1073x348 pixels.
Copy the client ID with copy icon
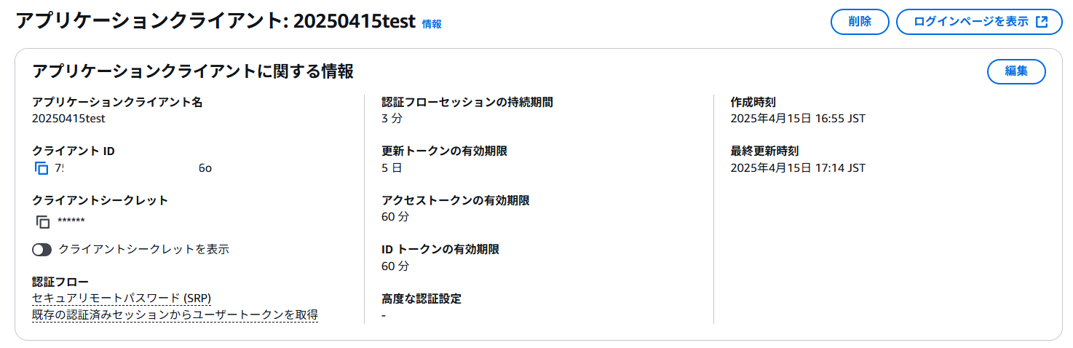(x=41, y=168)
